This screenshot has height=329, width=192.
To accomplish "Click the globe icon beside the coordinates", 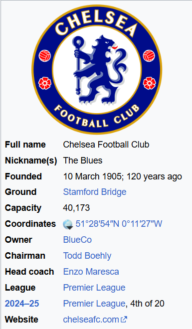I will pos(68,224).
